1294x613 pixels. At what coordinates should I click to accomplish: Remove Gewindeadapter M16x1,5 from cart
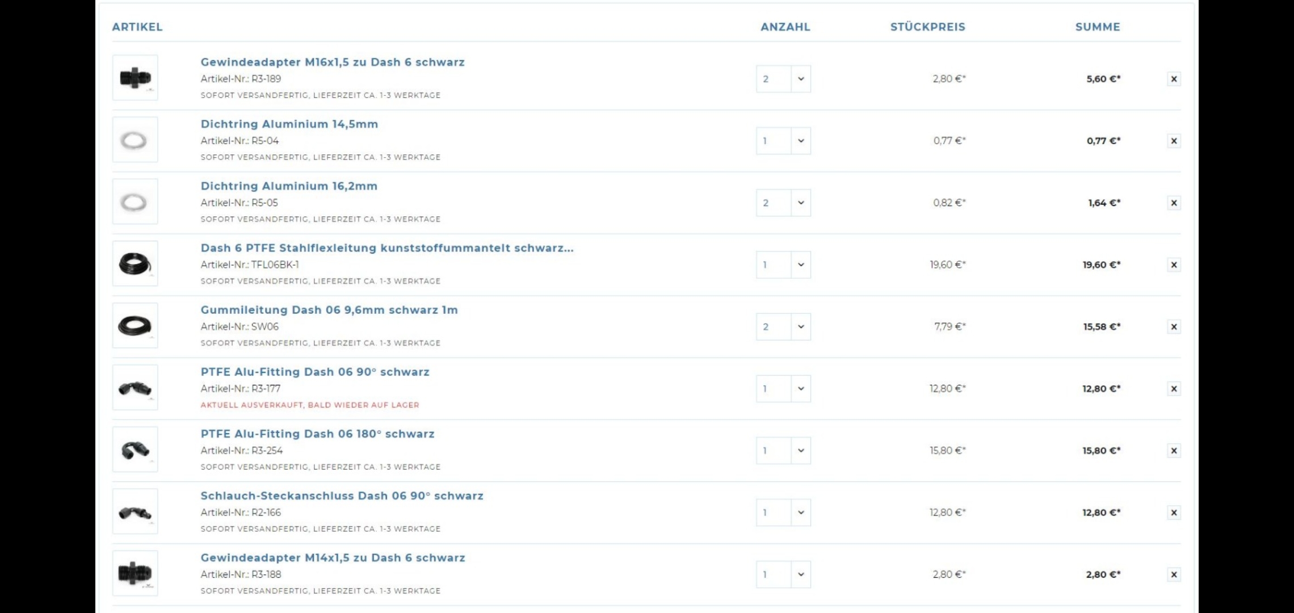pyautogui.click(x=1174, y=79)
